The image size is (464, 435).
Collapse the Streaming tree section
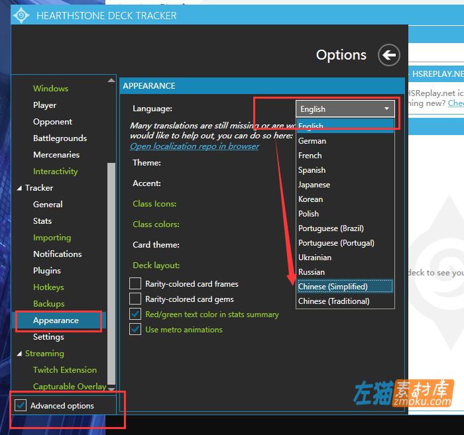point(19,354)
